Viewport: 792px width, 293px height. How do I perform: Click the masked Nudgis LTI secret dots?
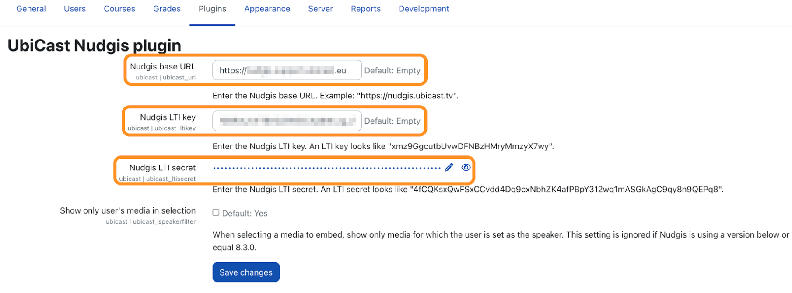point(326,168)
